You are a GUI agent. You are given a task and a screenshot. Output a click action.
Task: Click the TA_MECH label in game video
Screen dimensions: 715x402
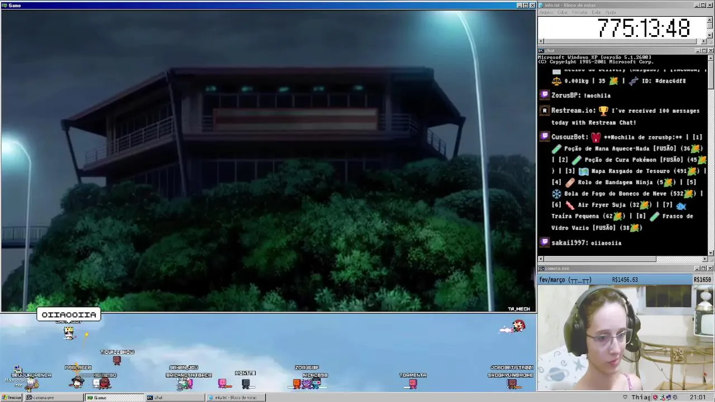pos(519,309)
